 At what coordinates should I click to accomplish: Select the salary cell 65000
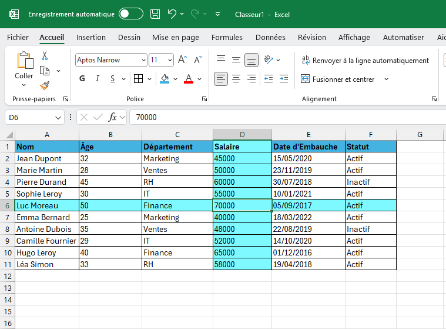pos(242,252)
